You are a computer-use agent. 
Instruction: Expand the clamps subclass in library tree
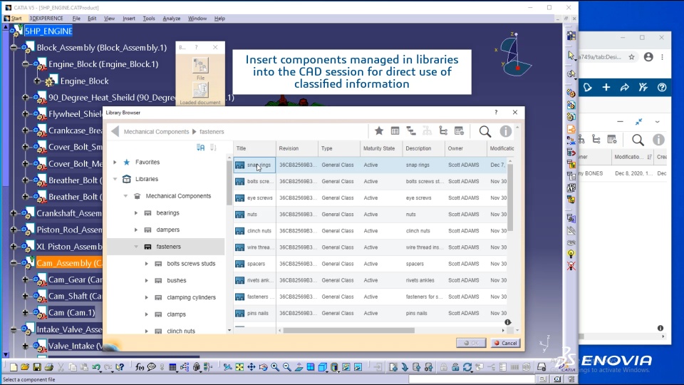[147, 314]
